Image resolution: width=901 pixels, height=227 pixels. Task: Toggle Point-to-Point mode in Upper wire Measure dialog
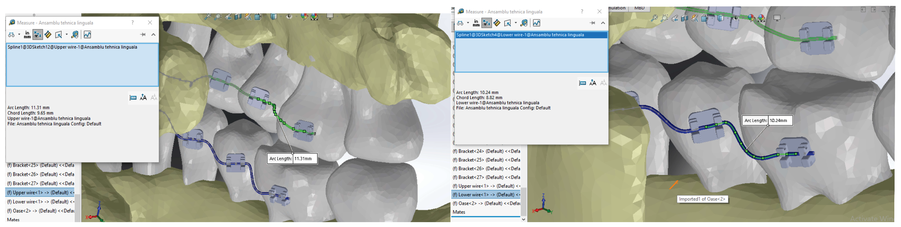coord(48,35)
